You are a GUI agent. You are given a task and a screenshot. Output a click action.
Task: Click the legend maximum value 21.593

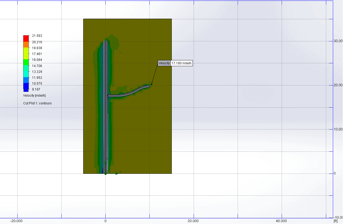pos(37,36)
